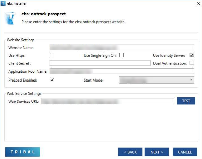Enable the Use Https checkbox

(52, 55)
